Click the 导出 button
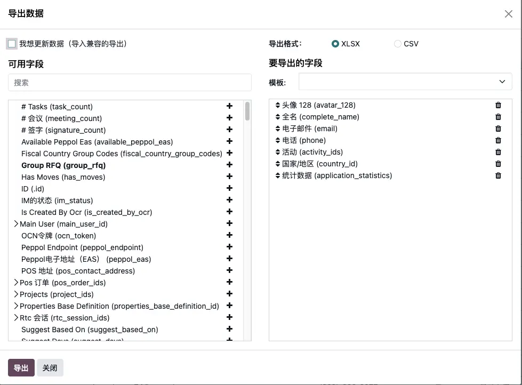The height and width of the screenshot is (385, 522). tap(21, 367)
